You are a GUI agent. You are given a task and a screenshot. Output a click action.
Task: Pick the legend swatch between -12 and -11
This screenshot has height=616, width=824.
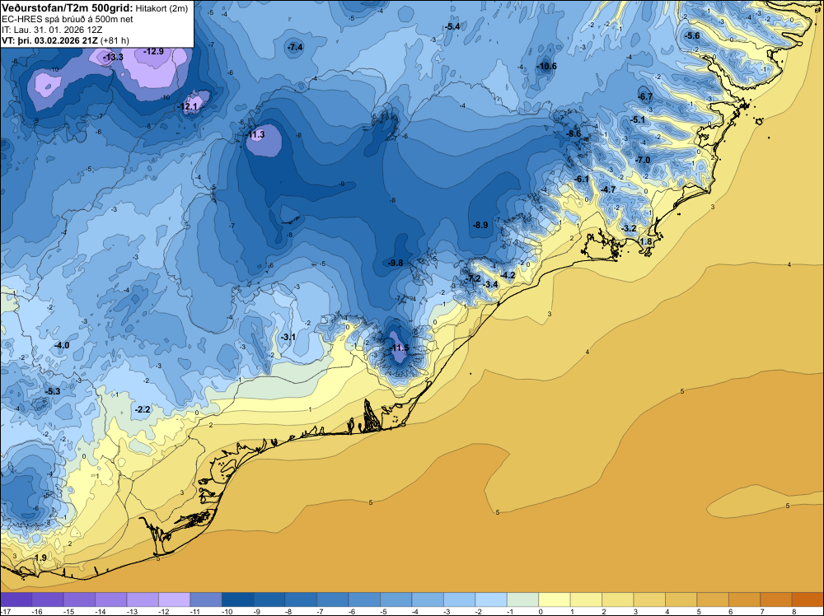[175, 600]
